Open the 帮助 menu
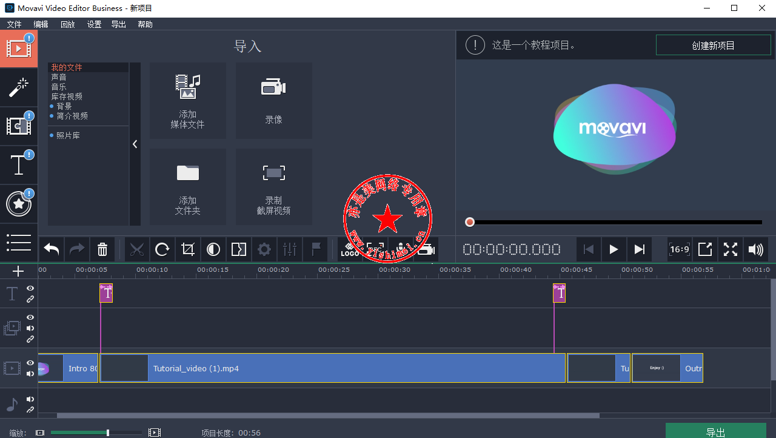Viewport: 776px width, 438px height. pyautogui.click(x=145, y=24)
